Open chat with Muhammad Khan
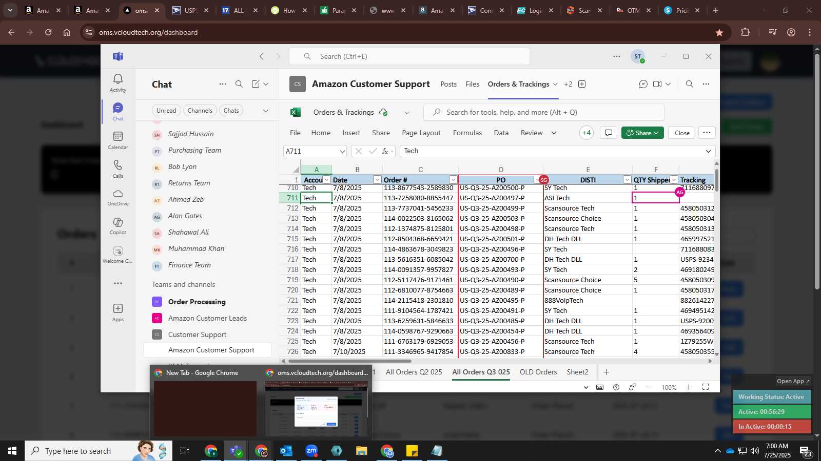The image size is (821, 461). tap(196, 248)
